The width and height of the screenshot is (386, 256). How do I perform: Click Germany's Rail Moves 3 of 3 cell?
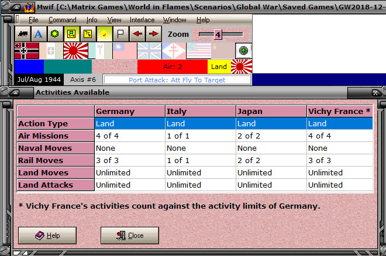click(130, 160)
